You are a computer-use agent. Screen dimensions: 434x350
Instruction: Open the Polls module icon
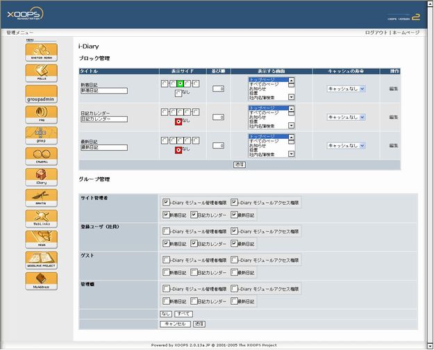tap(41, 73)
